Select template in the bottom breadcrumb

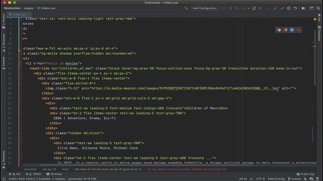pyautogui.click(x=30, y=169)
